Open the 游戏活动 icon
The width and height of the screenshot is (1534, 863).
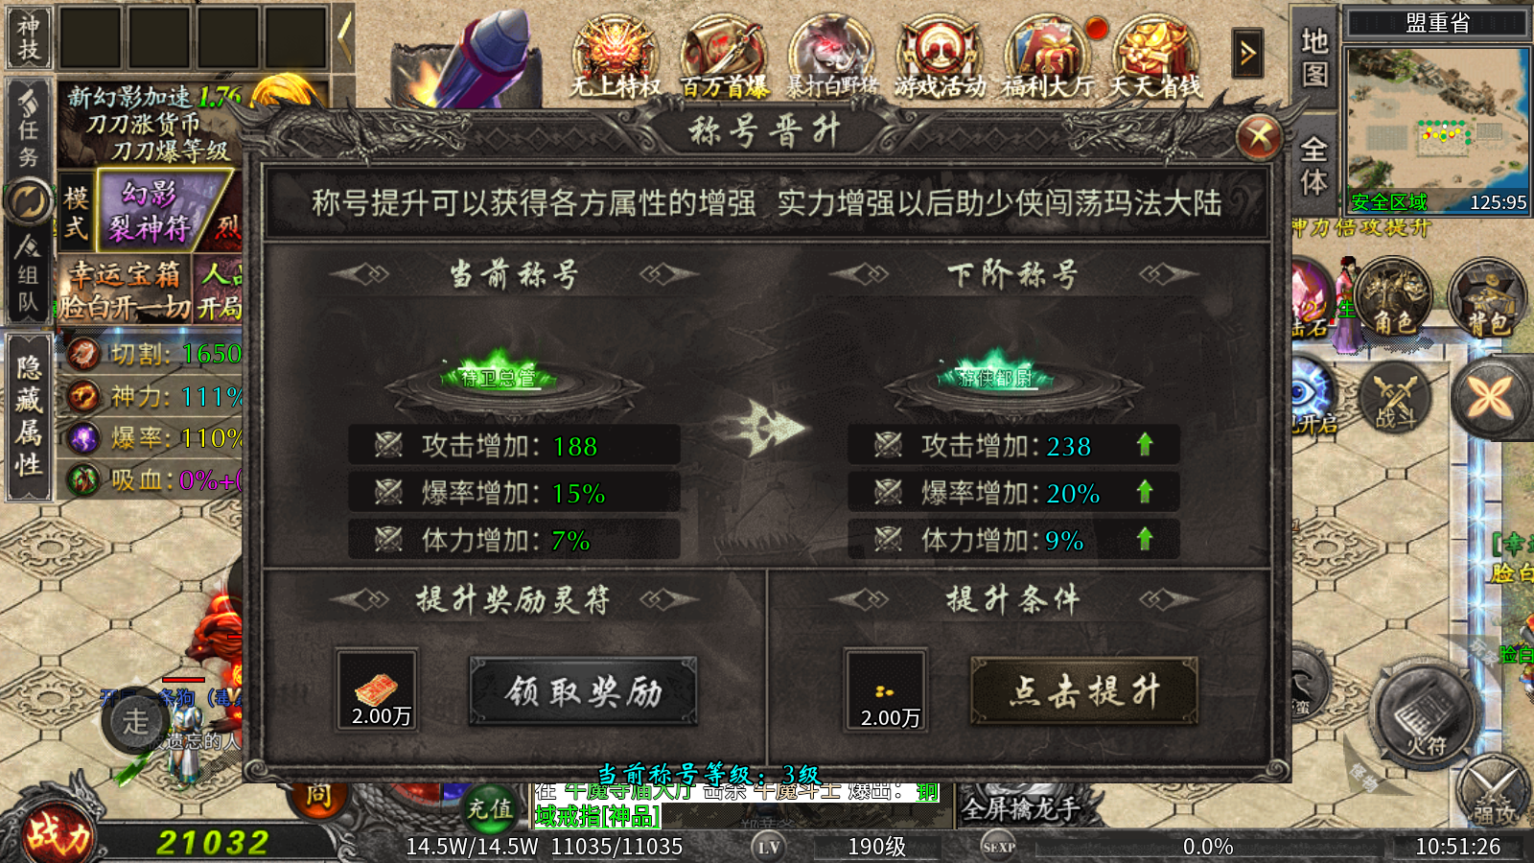(941, 58)
